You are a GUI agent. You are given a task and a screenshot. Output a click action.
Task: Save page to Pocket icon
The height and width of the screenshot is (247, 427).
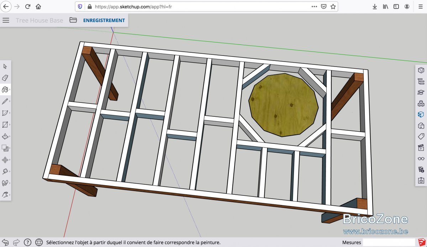323,6
